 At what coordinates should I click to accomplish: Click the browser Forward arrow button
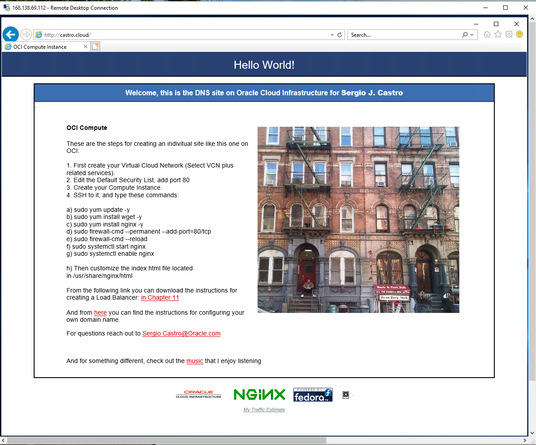[x=26, y=35]
